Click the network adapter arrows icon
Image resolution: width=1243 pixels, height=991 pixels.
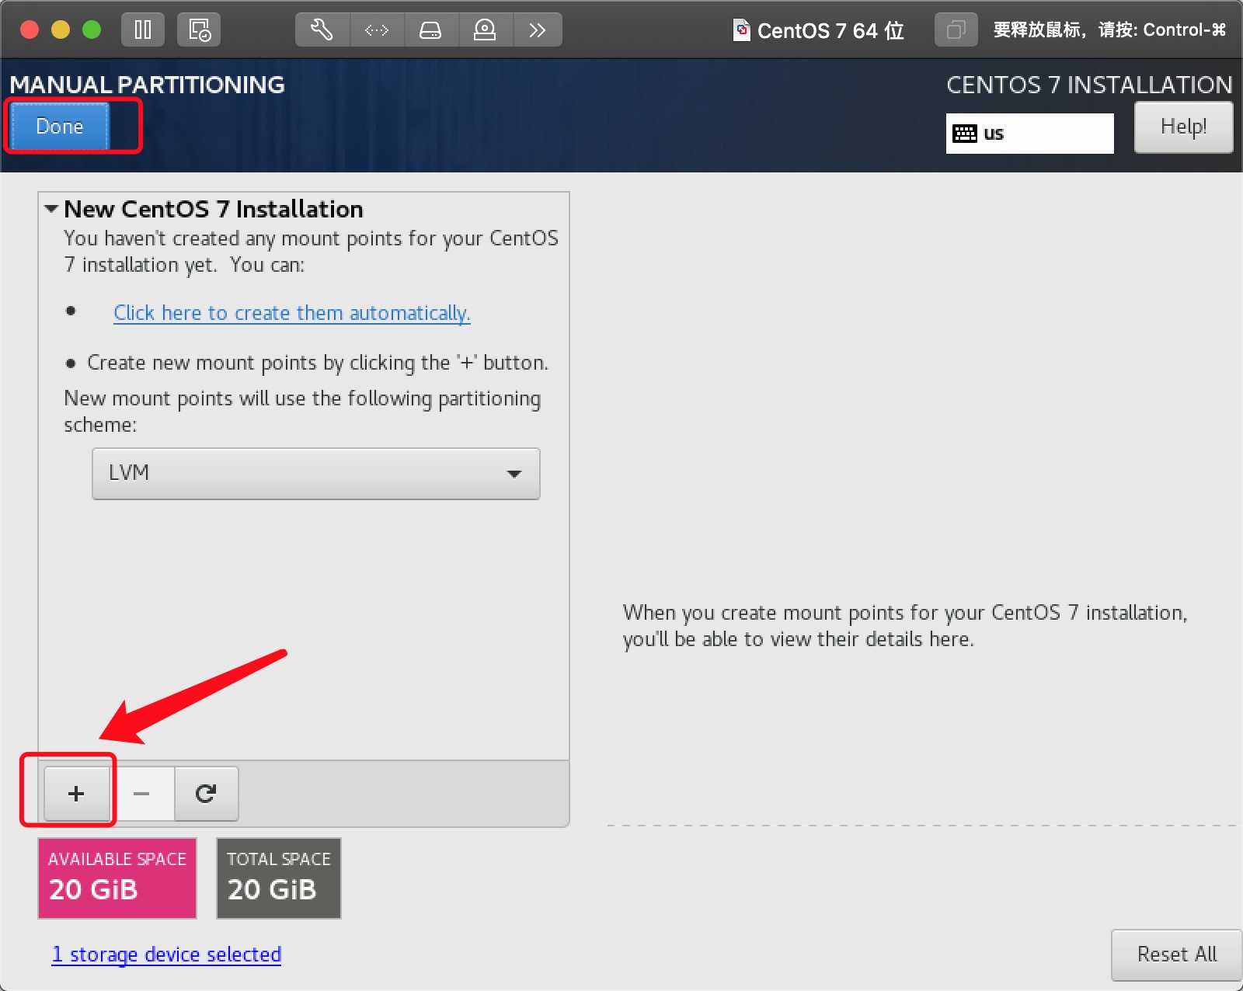tap(377, 30)
